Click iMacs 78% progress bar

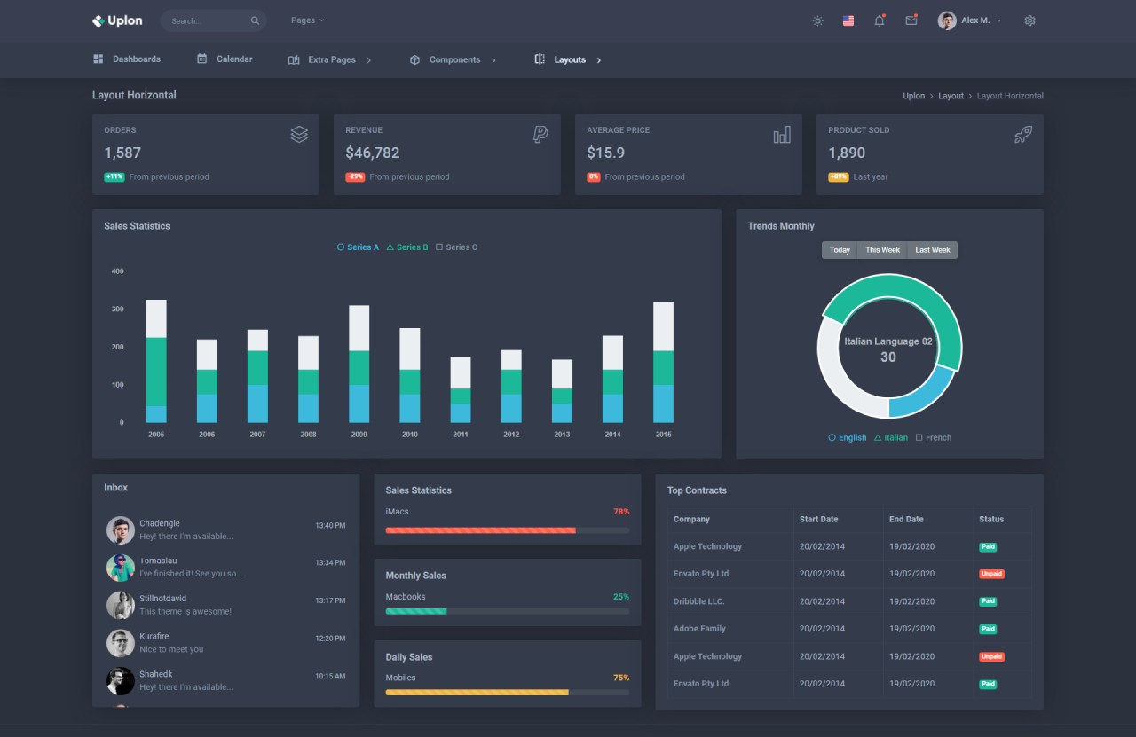pyautogui.click(x=508, y=530)
